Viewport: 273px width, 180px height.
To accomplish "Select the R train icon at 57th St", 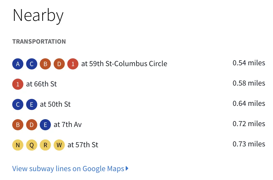I will pyautogui.click(x=45, y=145).
